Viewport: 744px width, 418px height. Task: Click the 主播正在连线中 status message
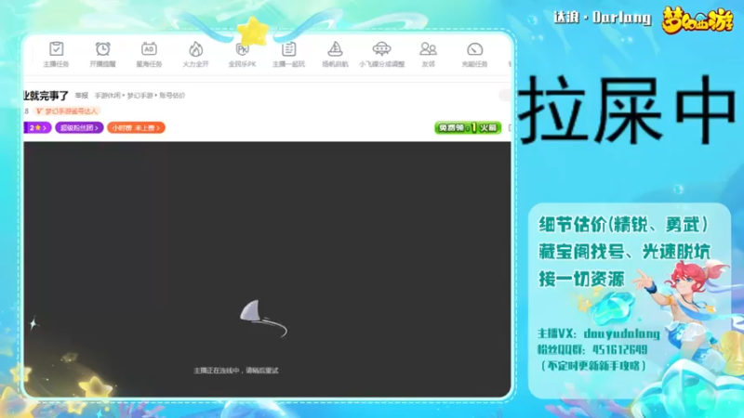236,370
